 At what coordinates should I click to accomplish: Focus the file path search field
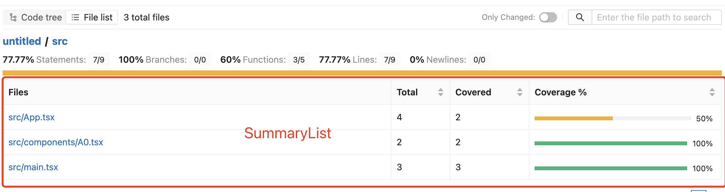(x=654, y=17)
